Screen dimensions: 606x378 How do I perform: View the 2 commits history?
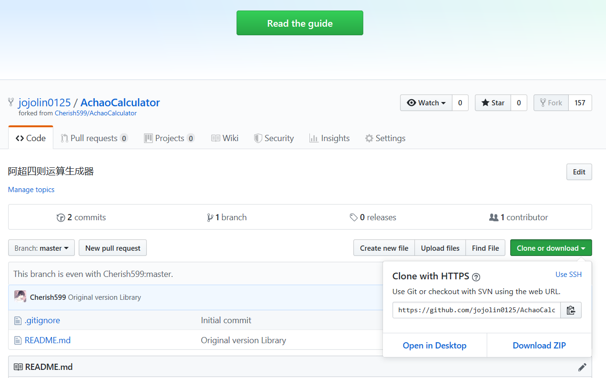pyautogui.click(x=81, y=217)
